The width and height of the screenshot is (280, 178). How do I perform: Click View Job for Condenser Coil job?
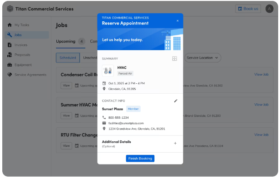pos(261,74)
